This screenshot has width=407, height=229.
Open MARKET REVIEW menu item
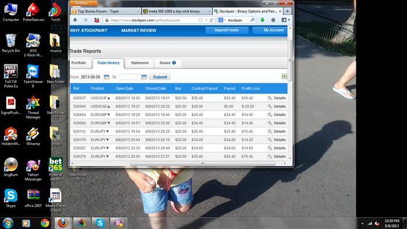[x=138, y=30]
